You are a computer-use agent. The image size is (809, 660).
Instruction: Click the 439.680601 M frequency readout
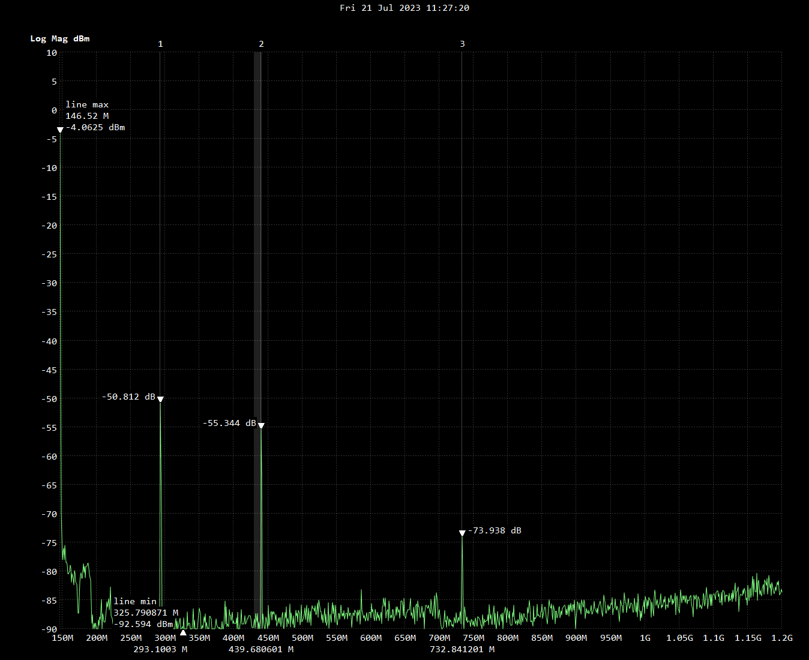tap(261, 649)
